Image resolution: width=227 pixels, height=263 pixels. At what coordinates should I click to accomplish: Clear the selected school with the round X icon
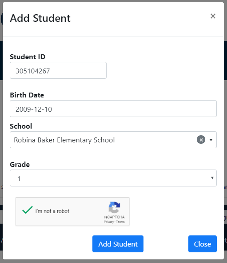(201, 140)
